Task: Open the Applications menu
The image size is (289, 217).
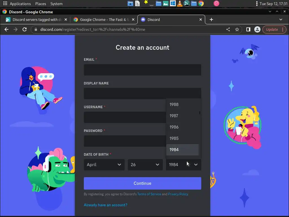Action: [x=20, y=4]
